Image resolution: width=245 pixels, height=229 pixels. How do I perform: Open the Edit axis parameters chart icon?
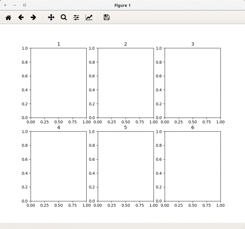pos(89,17)
